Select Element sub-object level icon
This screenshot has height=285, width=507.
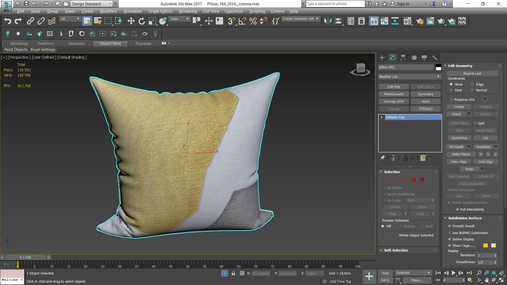point(422,180)
